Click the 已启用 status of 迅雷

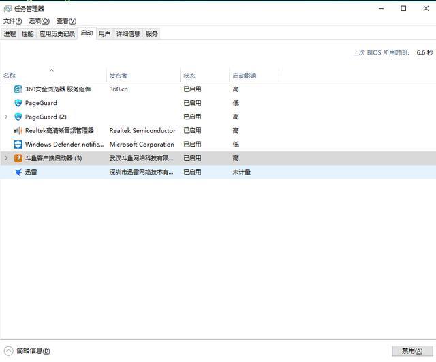point(192,172)
